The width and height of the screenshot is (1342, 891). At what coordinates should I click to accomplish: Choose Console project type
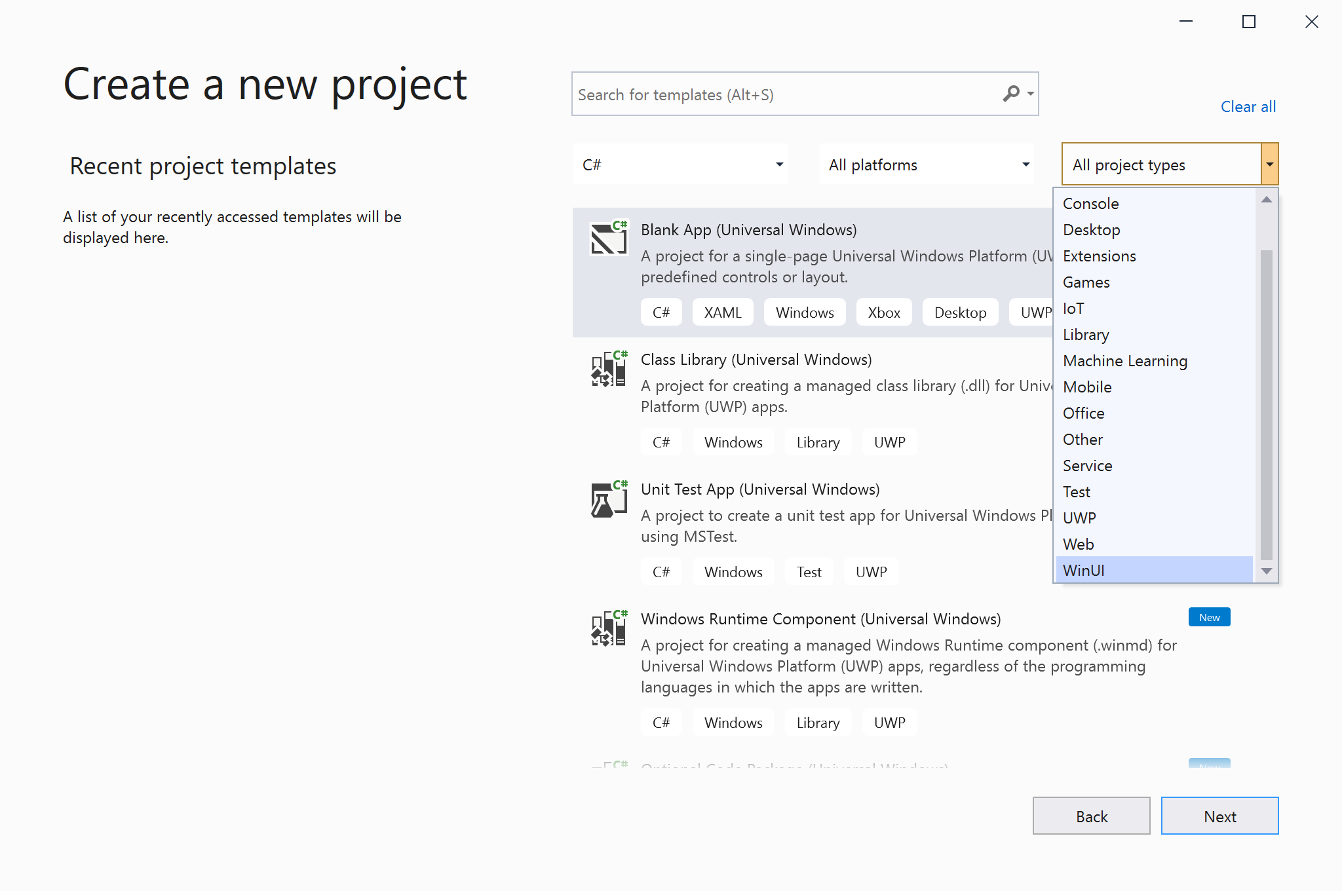coord(1154,204)
